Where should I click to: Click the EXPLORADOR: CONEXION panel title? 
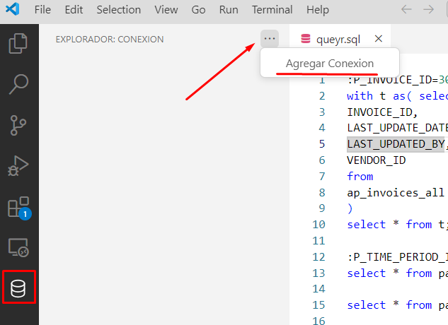click(x=110, y=39)
